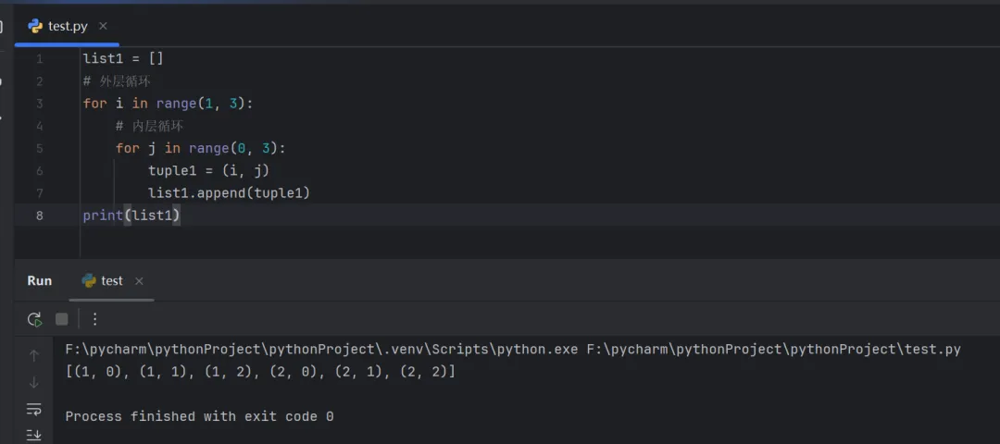
Task: Click the Run tool window title
Action: click(x=40, y=280)
